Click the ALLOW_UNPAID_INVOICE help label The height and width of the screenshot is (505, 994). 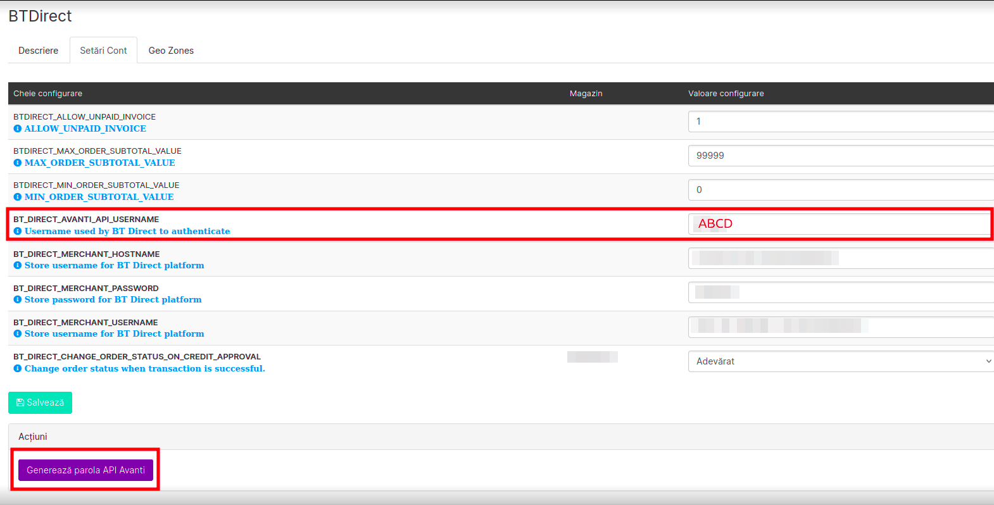(x=85, y=128)
